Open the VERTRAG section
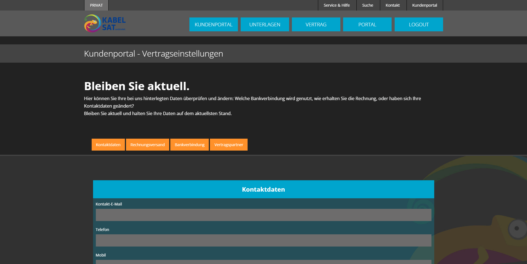The width and height of the screenshot is (527, 264). pyautogui.click(x=316, y=24)
